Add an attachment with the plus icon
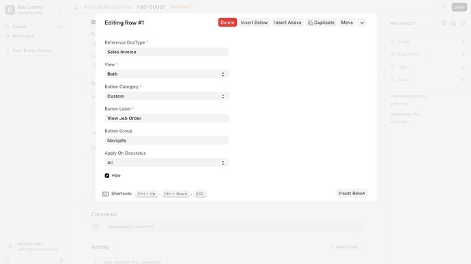This screenshot has height=264, width=471. pos(463,55)
